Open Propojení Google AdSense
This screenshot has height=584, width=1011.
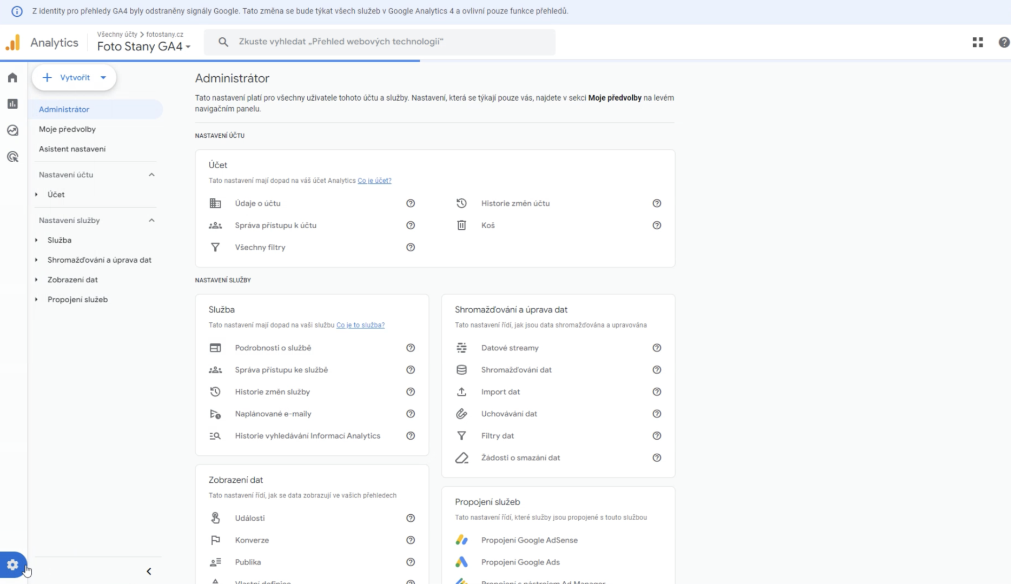529,540
